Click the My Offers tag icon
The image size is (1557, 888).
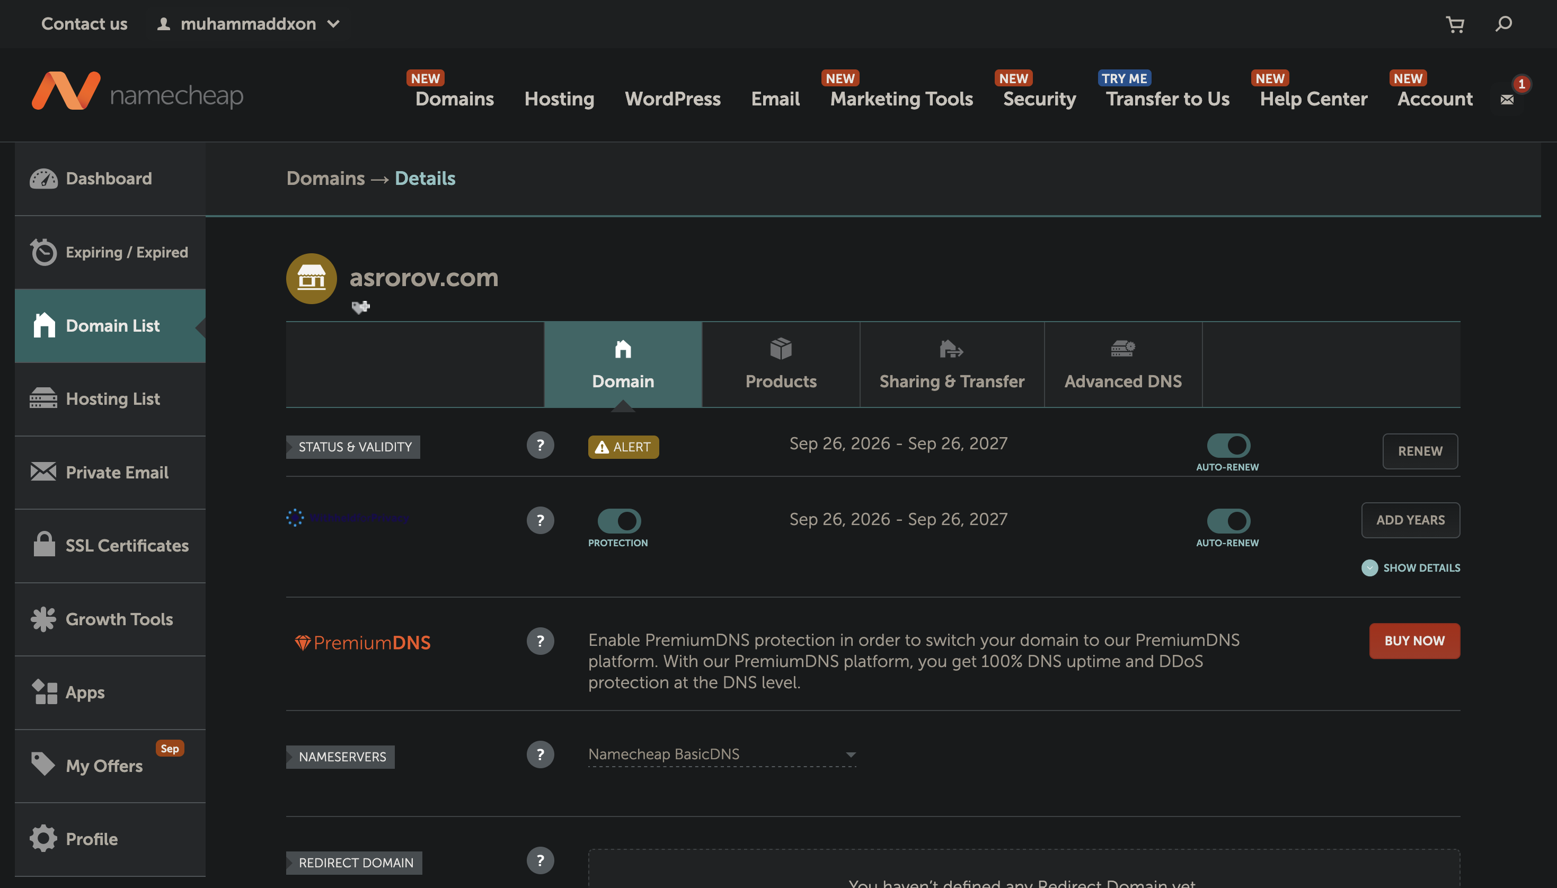click(x=43, y=764)
